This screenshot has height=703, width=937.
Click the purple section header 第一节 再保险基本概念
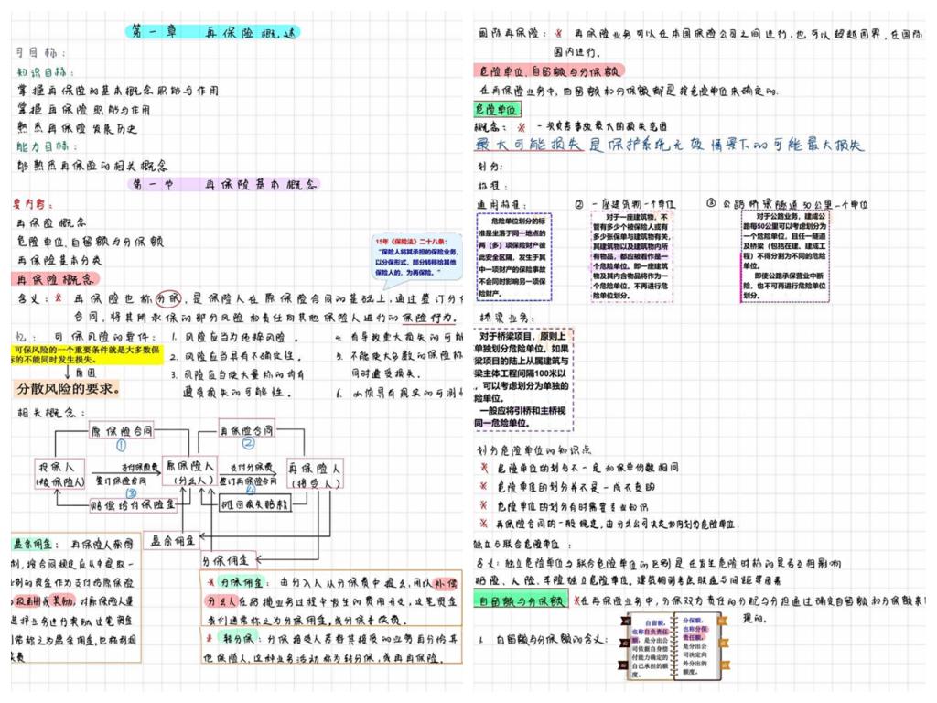point(224,185)
